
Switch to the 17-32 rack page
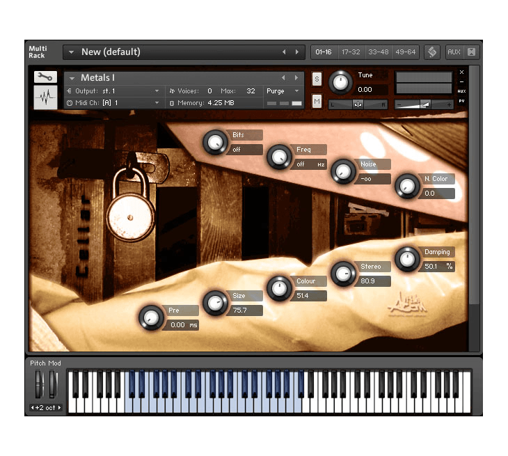(351, 52)
